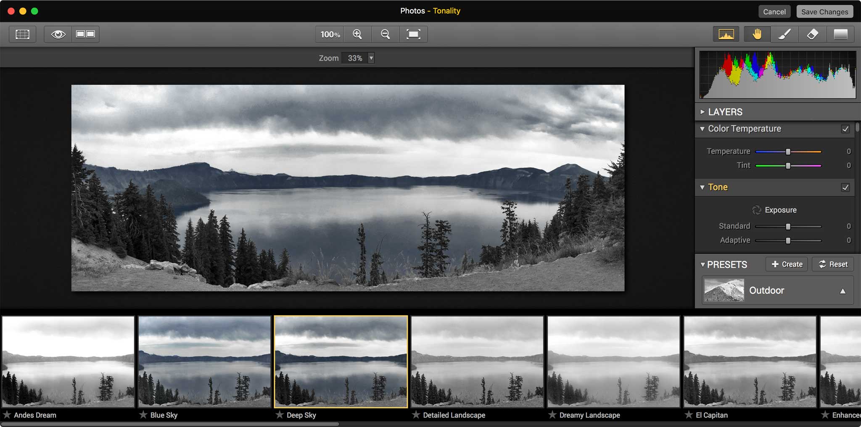This screenshot has width=861, height=427.
Task: Disable the Tone adjustment checkbox
Action: click(x=845, y=187)
